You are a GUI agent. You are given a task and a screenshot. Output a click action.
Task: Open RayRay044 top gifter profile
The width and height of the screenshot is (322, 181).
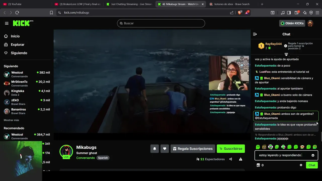(x=273, y=44)
